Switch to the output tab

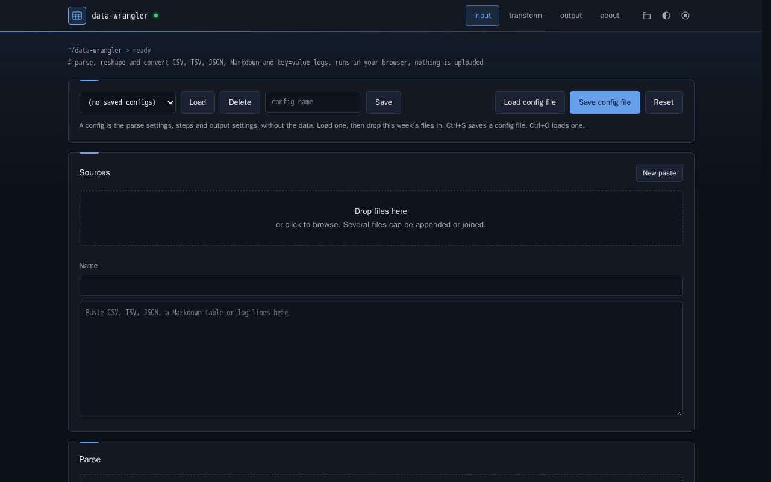(x=571, y=16)
